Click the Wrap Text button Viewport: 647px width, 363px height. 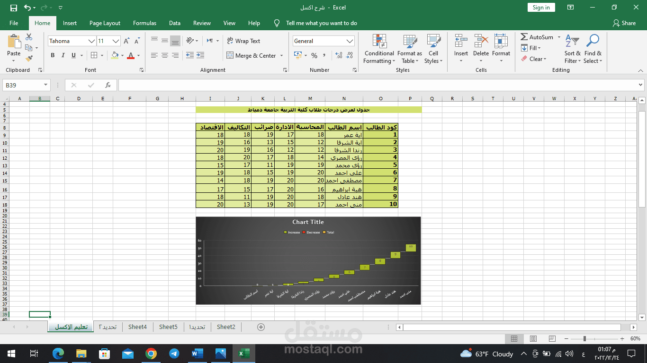pos(244,41)
